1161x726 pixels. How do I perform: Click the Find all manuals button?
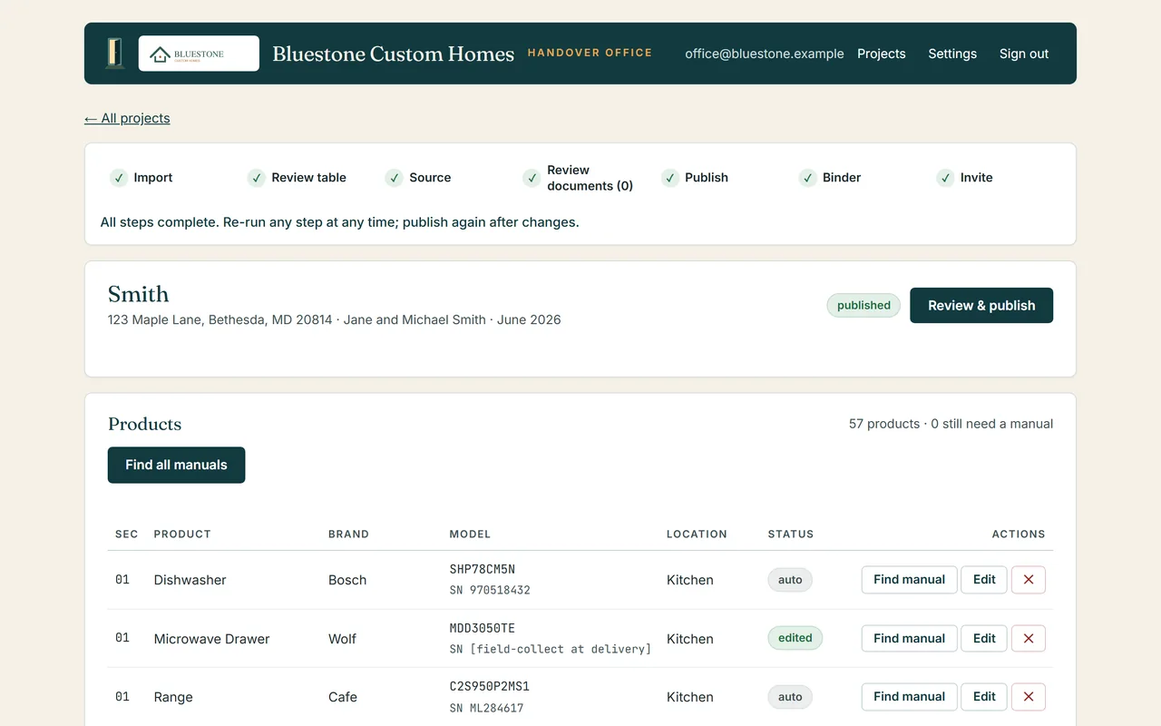[x=177, y=465]
